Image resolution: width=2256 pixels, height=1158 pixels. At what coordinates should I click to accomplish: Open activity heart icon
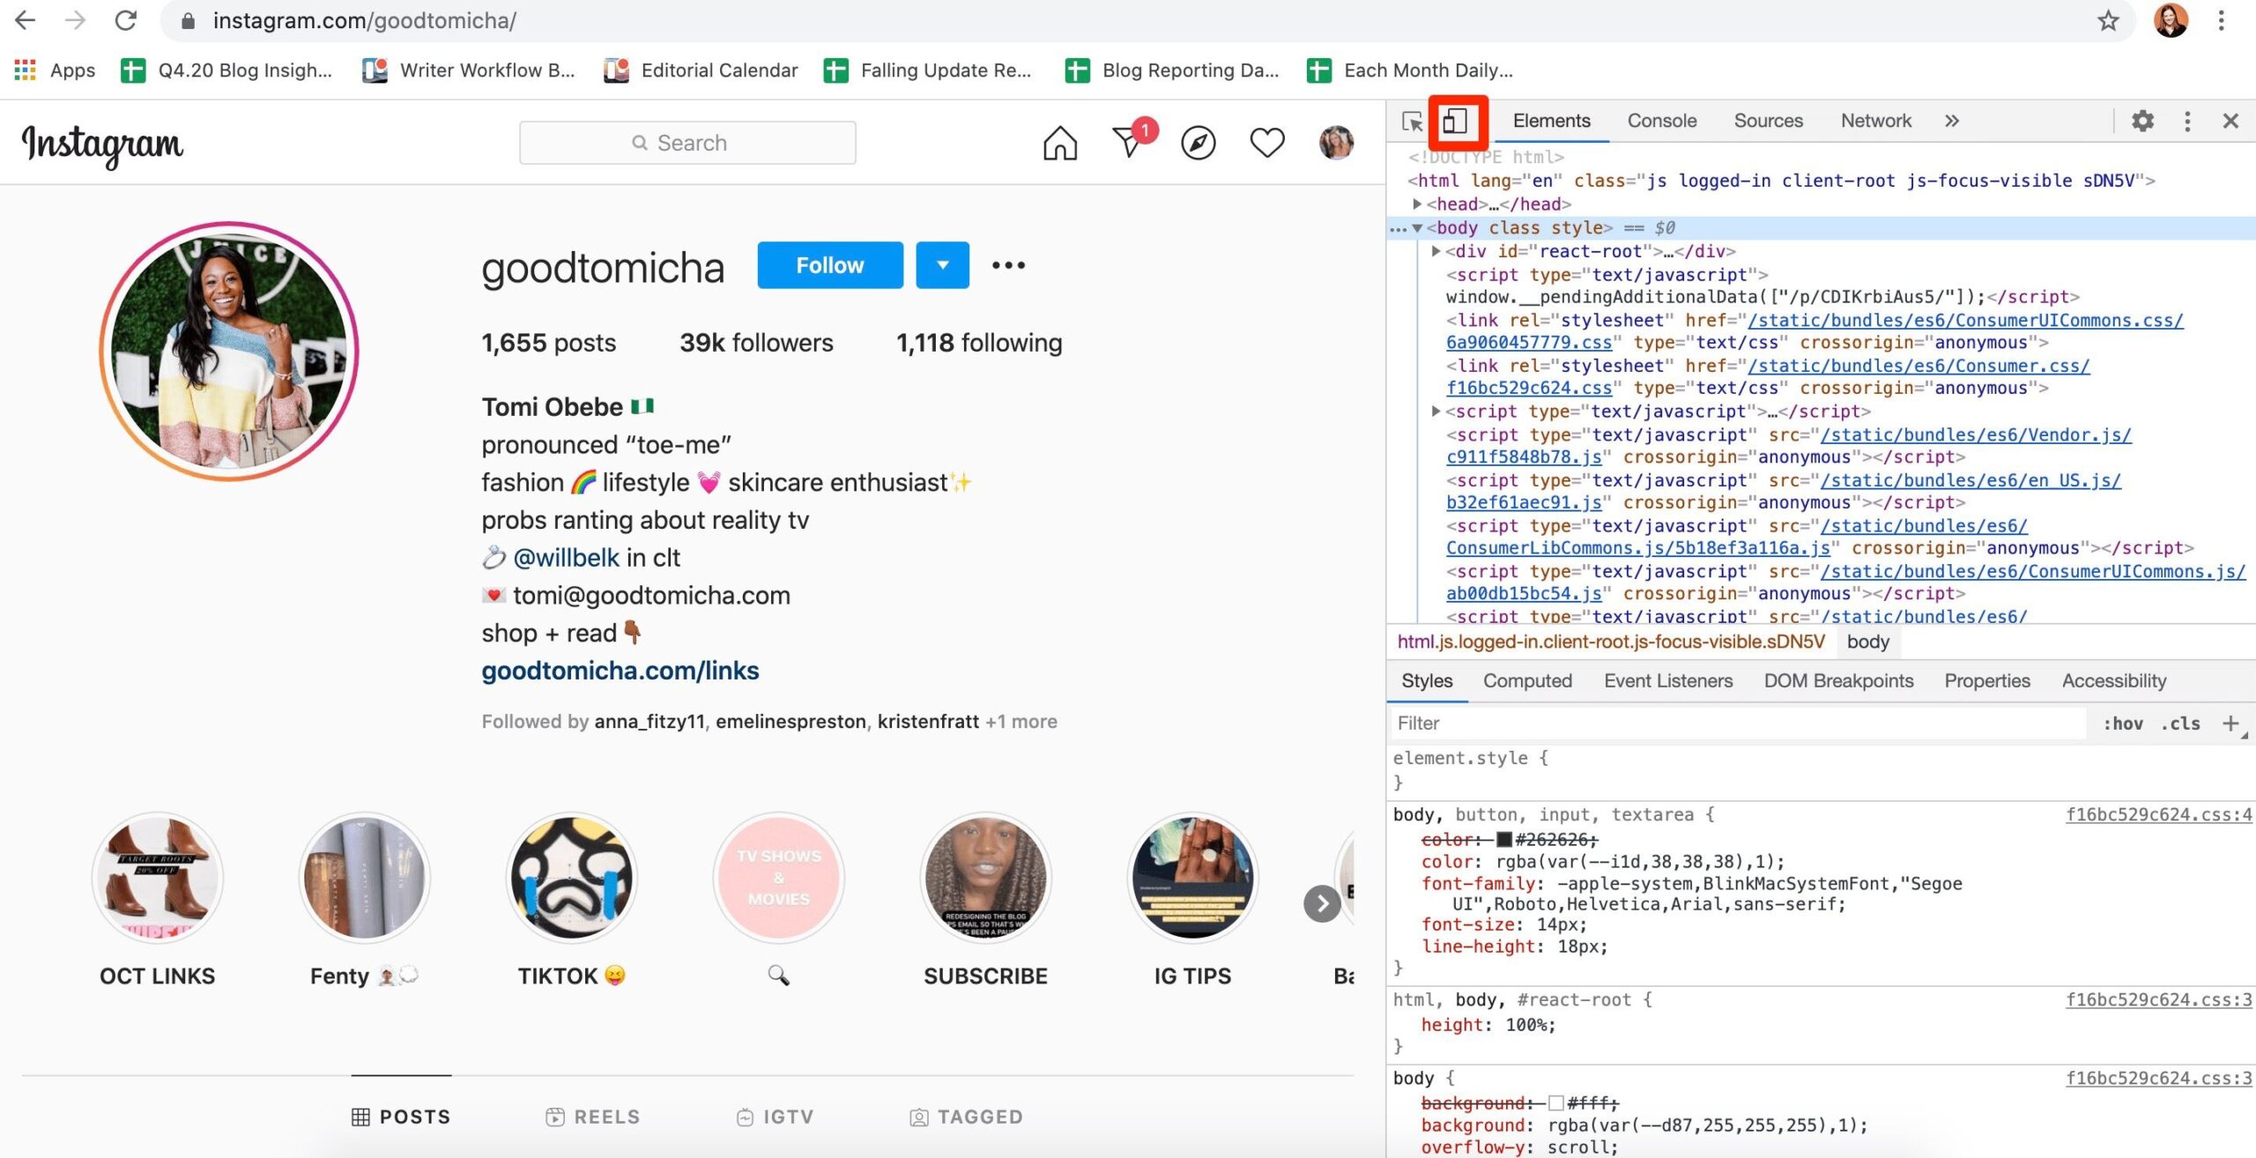(1267, 143)
